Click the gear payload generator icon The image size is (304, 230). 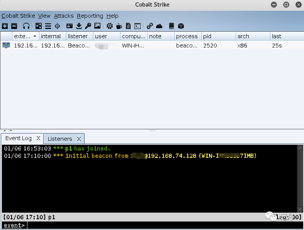(110, 26)
